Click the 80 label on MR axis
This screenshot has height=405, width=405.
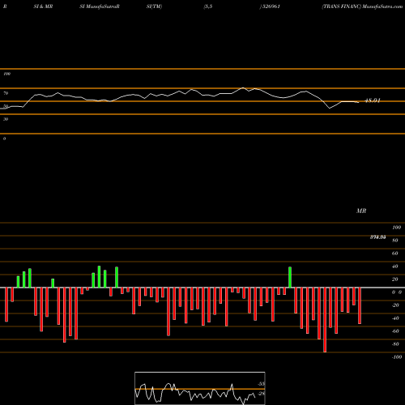(395, 241)
